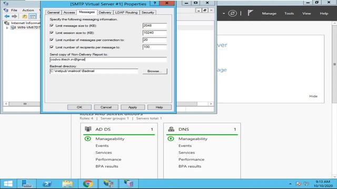
Task: Open the File menu in IIS Manager
Action: (x=14, y=10)
